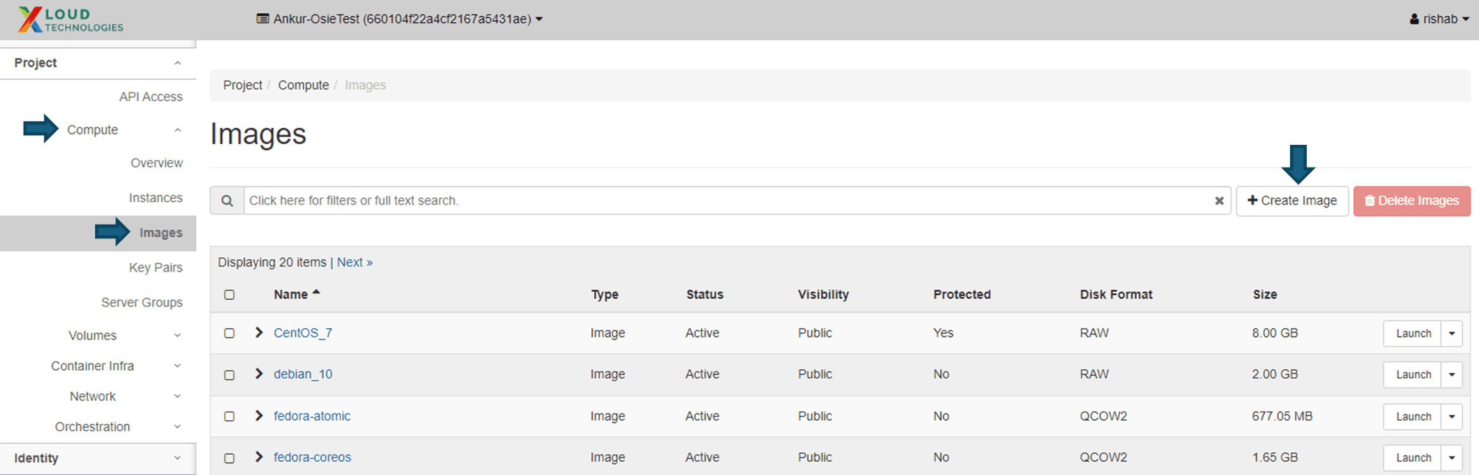Expand the fedora-coreos row details chevron
Viewport: 1479px width, 475px height.
259,457
